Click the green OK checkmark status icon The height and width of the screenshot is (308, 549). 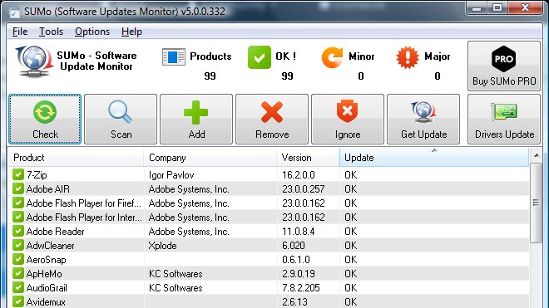(x=260, y=57)
